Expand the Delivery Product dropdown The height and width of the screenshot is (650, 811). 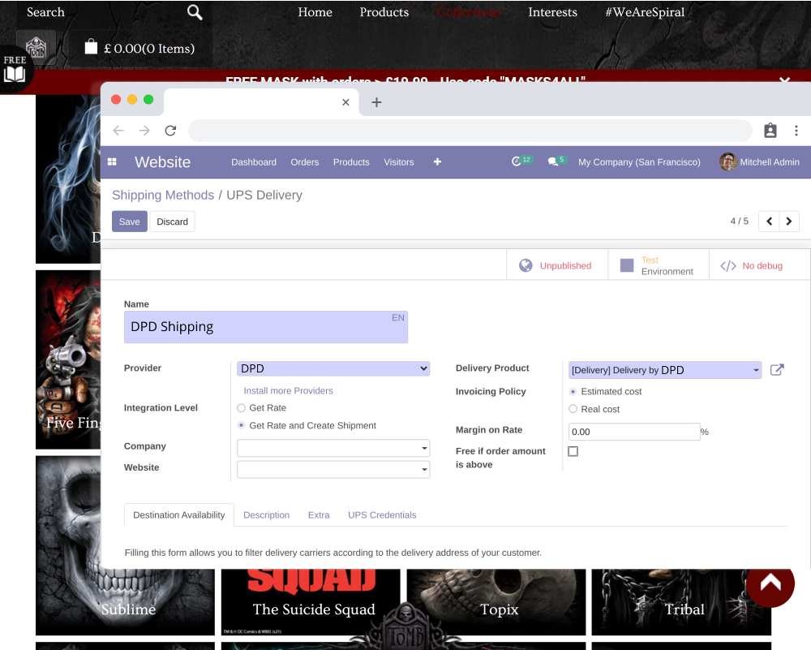[756, 370]
